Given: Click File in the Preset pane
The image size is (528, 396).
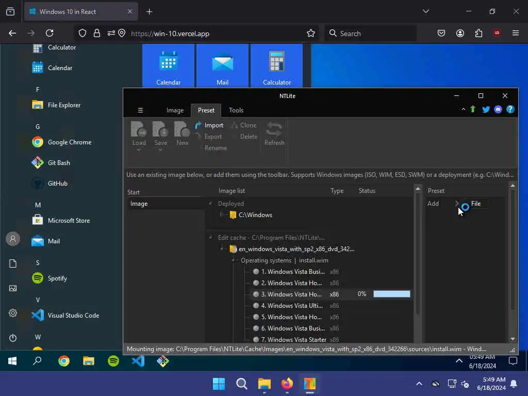Looking at the screenshot, I should [x=475, y=203].
